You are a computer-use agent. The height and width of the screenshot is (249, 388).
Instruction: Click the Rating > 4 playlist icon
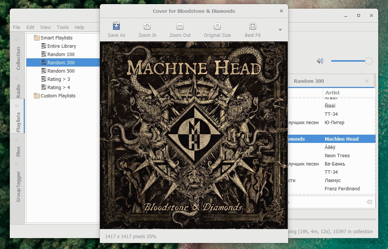click(x=44, y=87)
